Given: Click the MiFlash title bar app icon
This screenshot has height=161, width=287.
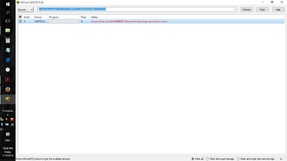Looking at the screenshot, I should 18,2.
